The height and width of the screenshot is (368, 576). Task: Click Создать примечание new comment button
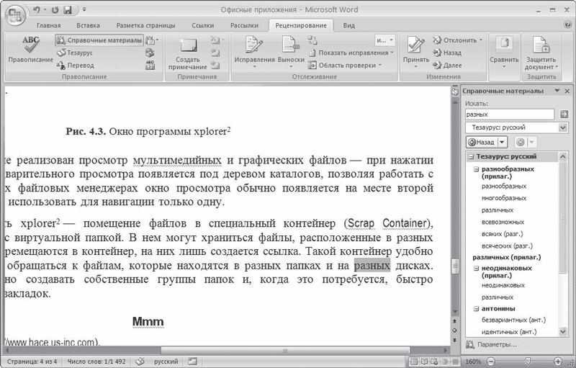(188, 53)
